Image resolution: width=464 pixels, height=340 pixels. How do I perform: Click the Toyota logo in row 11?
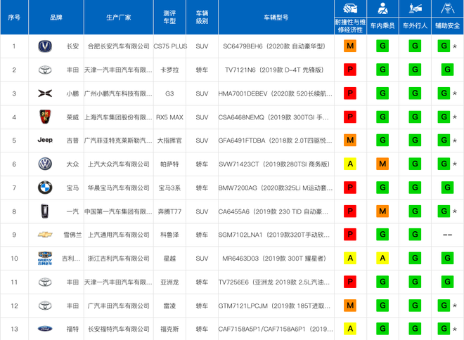point(45,282)
